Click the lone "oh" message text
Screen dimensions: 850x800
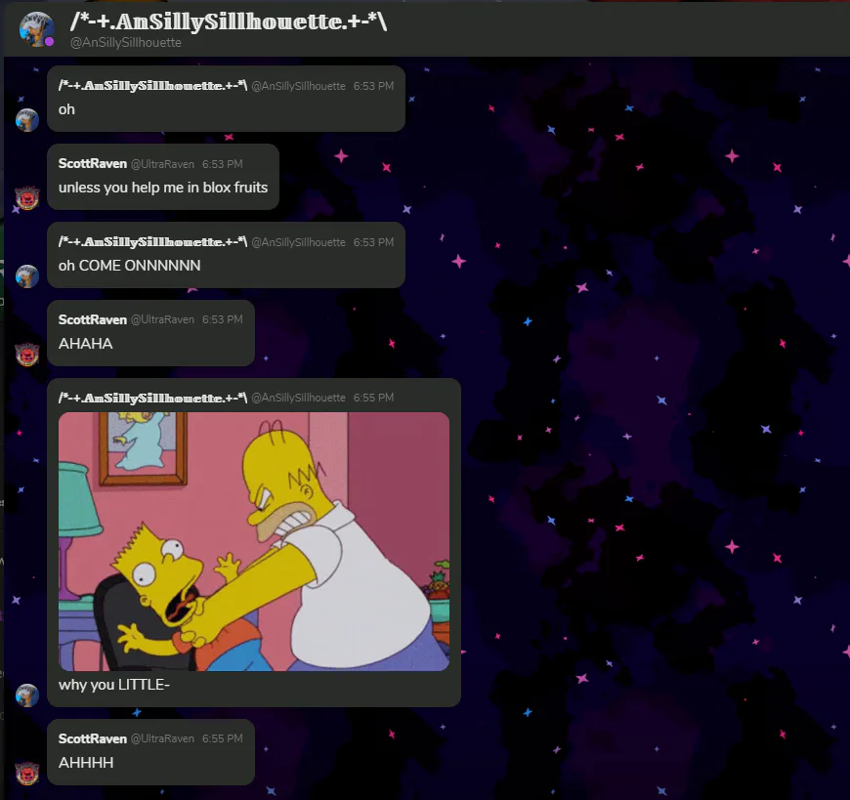pyautogui.click(x=66, y=109)
